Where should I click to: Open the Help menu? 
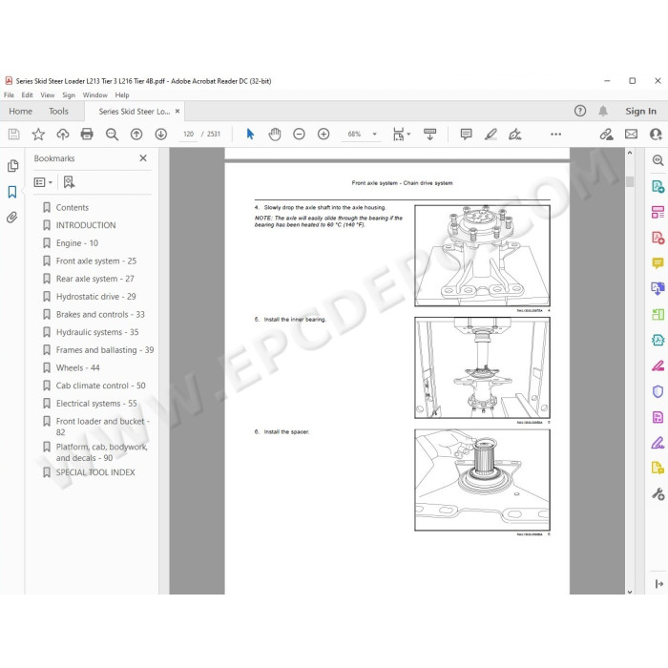122,95
